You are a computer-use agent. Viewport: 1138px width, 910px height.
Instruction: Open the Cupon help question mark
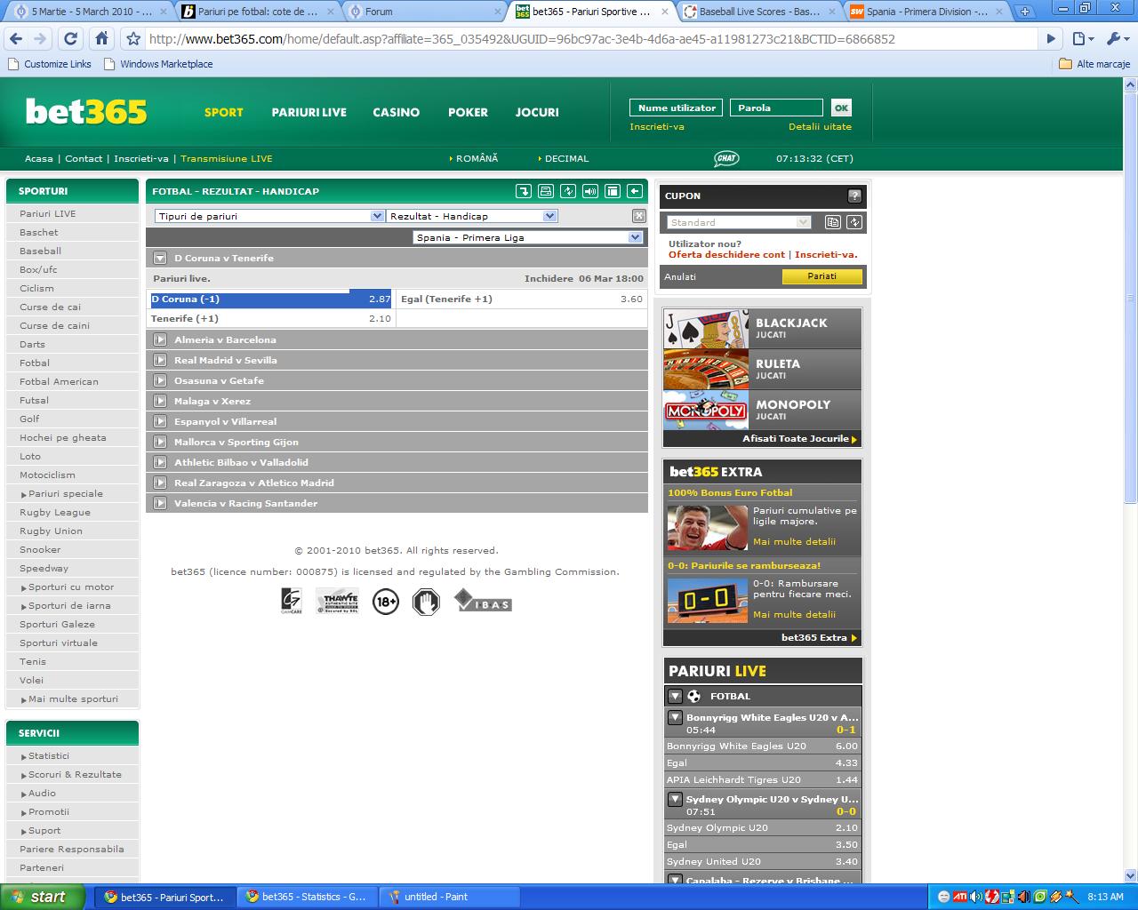(x=854, y=196)
